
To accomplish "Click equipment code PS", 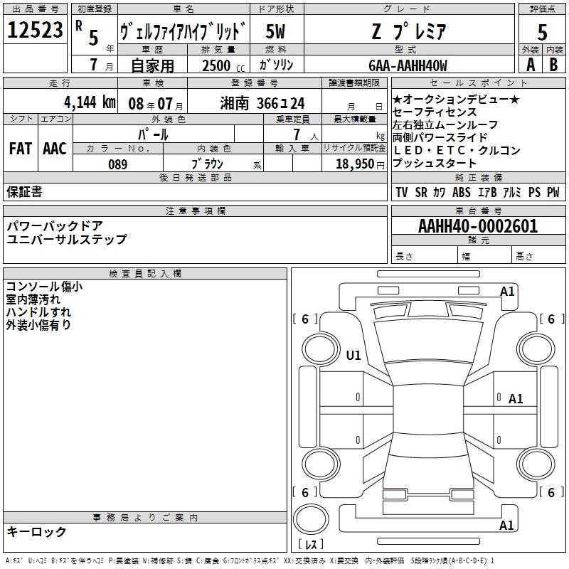I will click(x=534, y=192).
